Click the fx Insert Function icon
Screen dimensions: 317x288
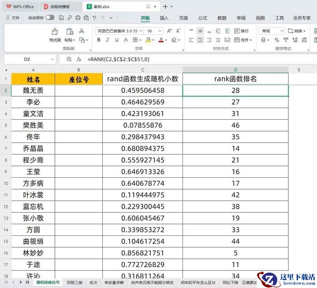79,59
